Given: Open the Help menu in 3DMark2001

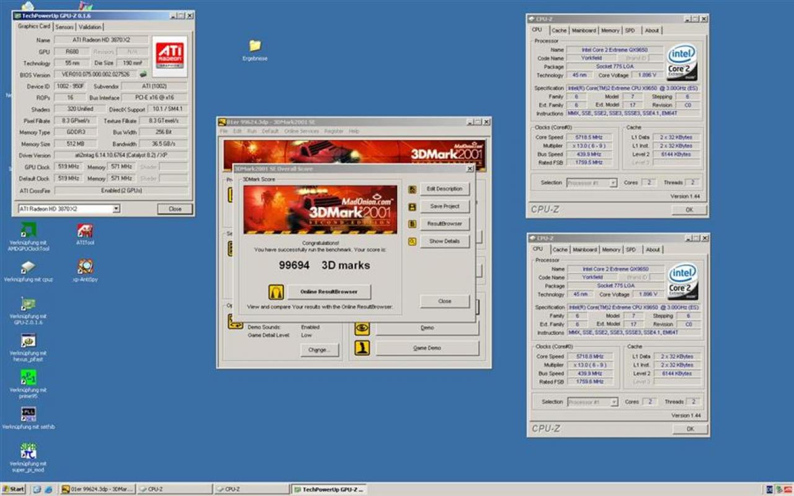Looking at the screenshot, I should click(354, 131).
